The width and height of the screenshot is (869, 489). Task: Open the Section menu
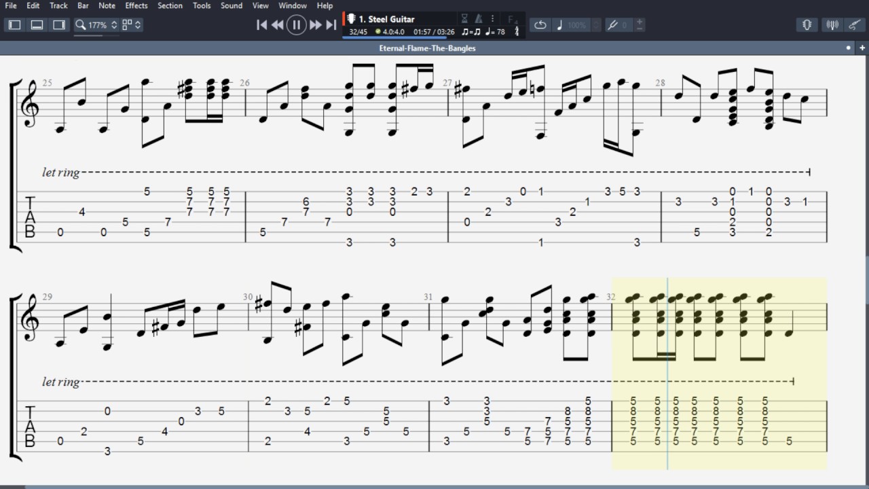click(170, 5)
